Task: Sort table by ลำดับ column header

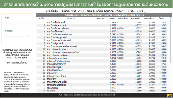Action: click(x=41, y=18)
